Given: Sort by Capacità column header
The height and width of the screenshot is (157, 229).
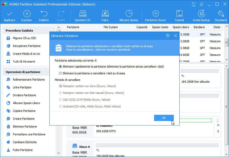Looking at the screenshot, I should 142,27.
